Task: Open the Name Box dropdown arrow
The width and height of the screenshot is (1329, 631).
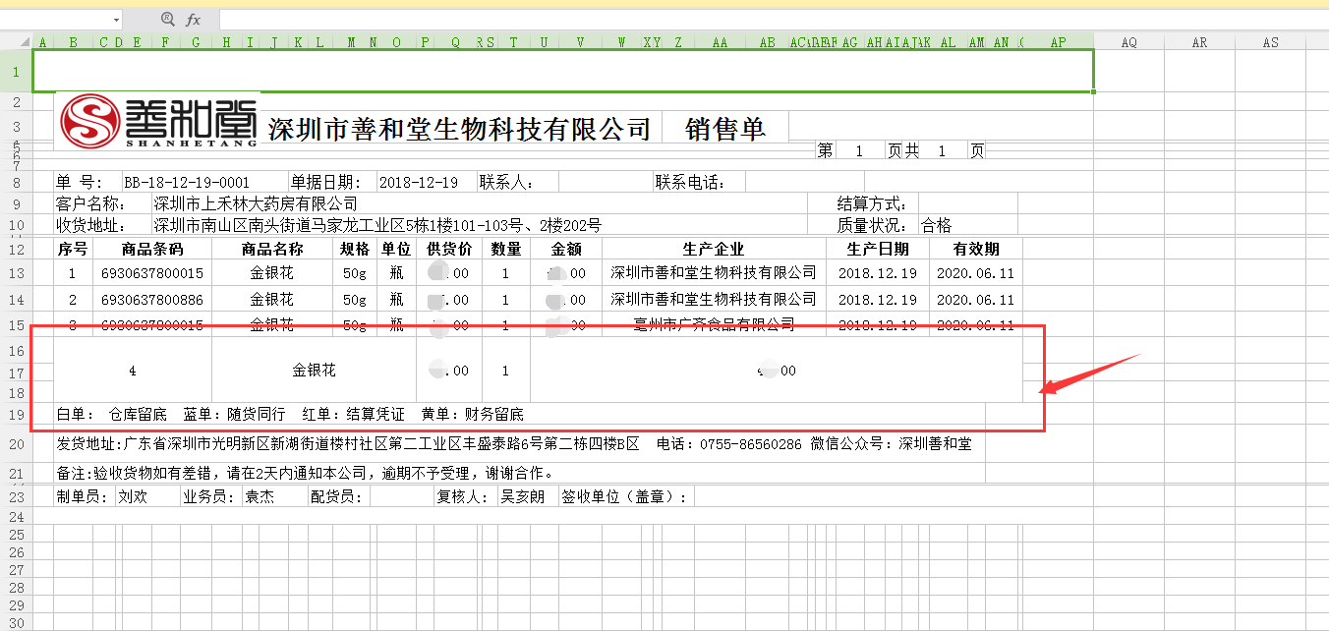Action: (116, 20)
